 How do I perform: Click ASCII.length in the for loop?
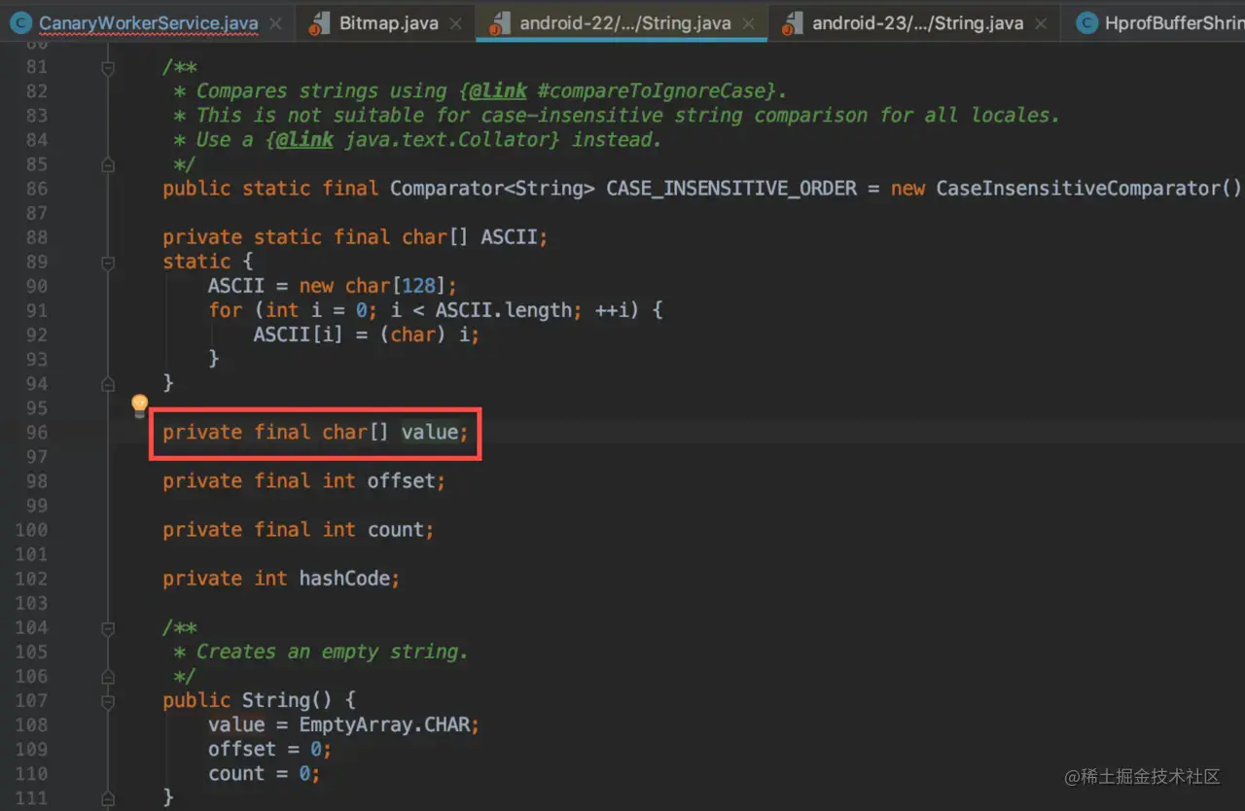pos(504,310)
